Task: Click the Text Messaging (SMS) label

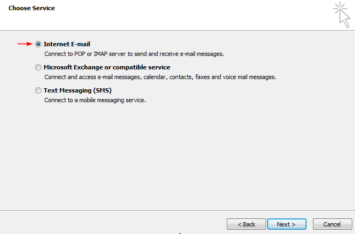Action: (78, 90)
